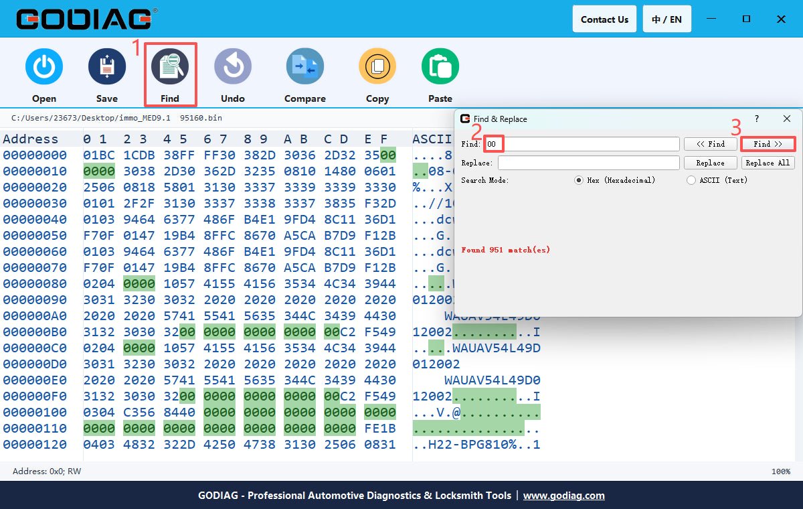
Task: Maximize the GODIAG window
Action: (746, 19)
